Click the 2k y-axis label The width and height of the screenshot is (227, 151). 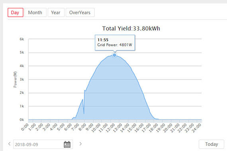tap(22, 93)
